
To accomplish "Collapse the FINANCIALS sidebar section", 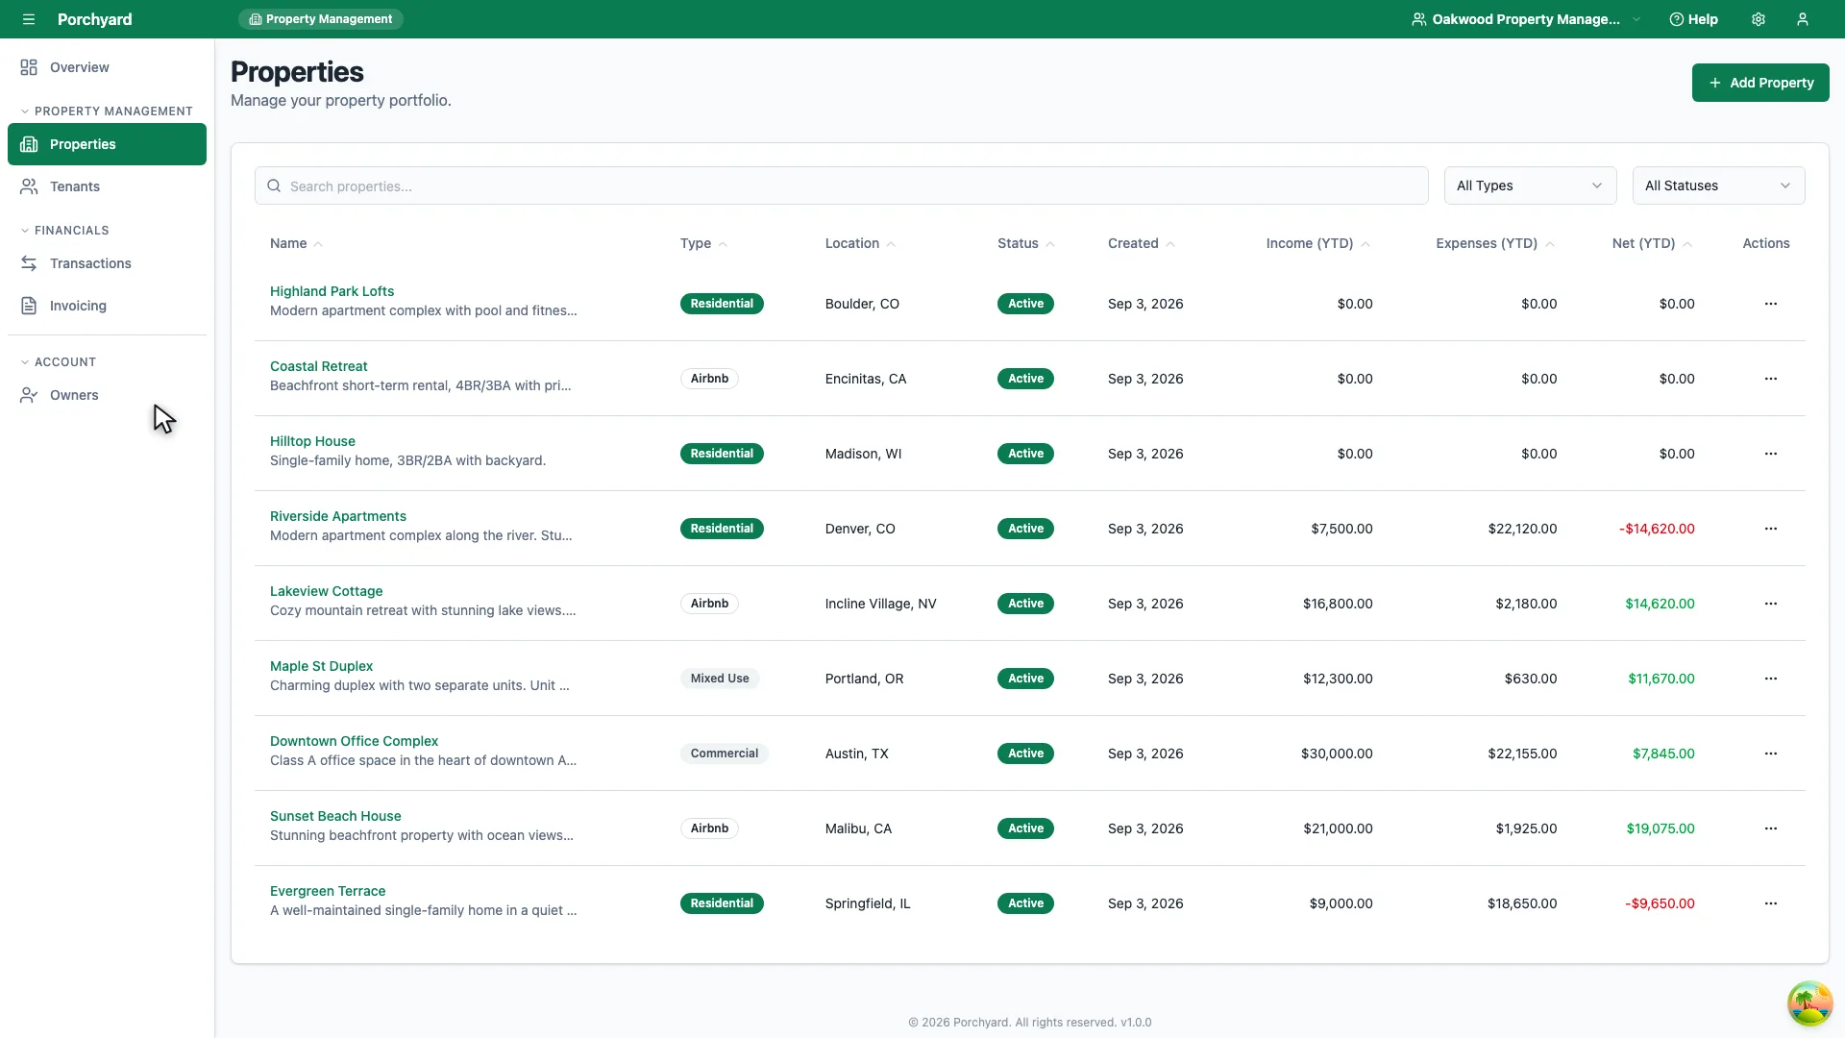I will [x=65, y=231].
